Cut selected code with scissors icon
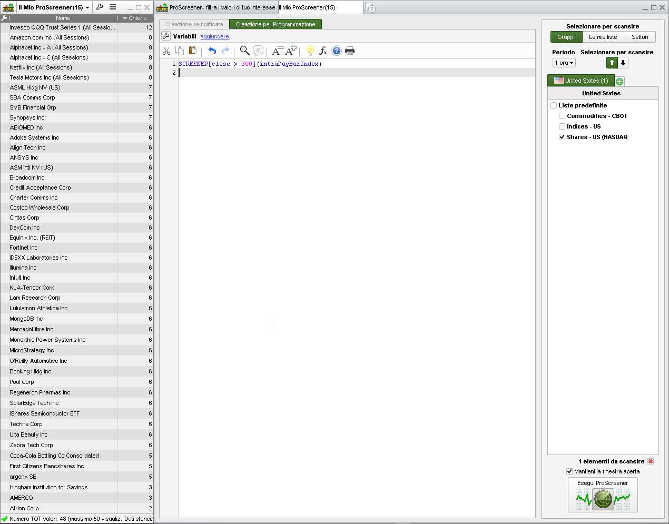Viewport: 669px width, 524px height. click(166, 51)
